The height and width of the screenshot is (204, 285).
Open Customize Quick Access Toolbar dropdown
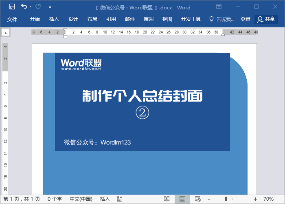(50, 7)
